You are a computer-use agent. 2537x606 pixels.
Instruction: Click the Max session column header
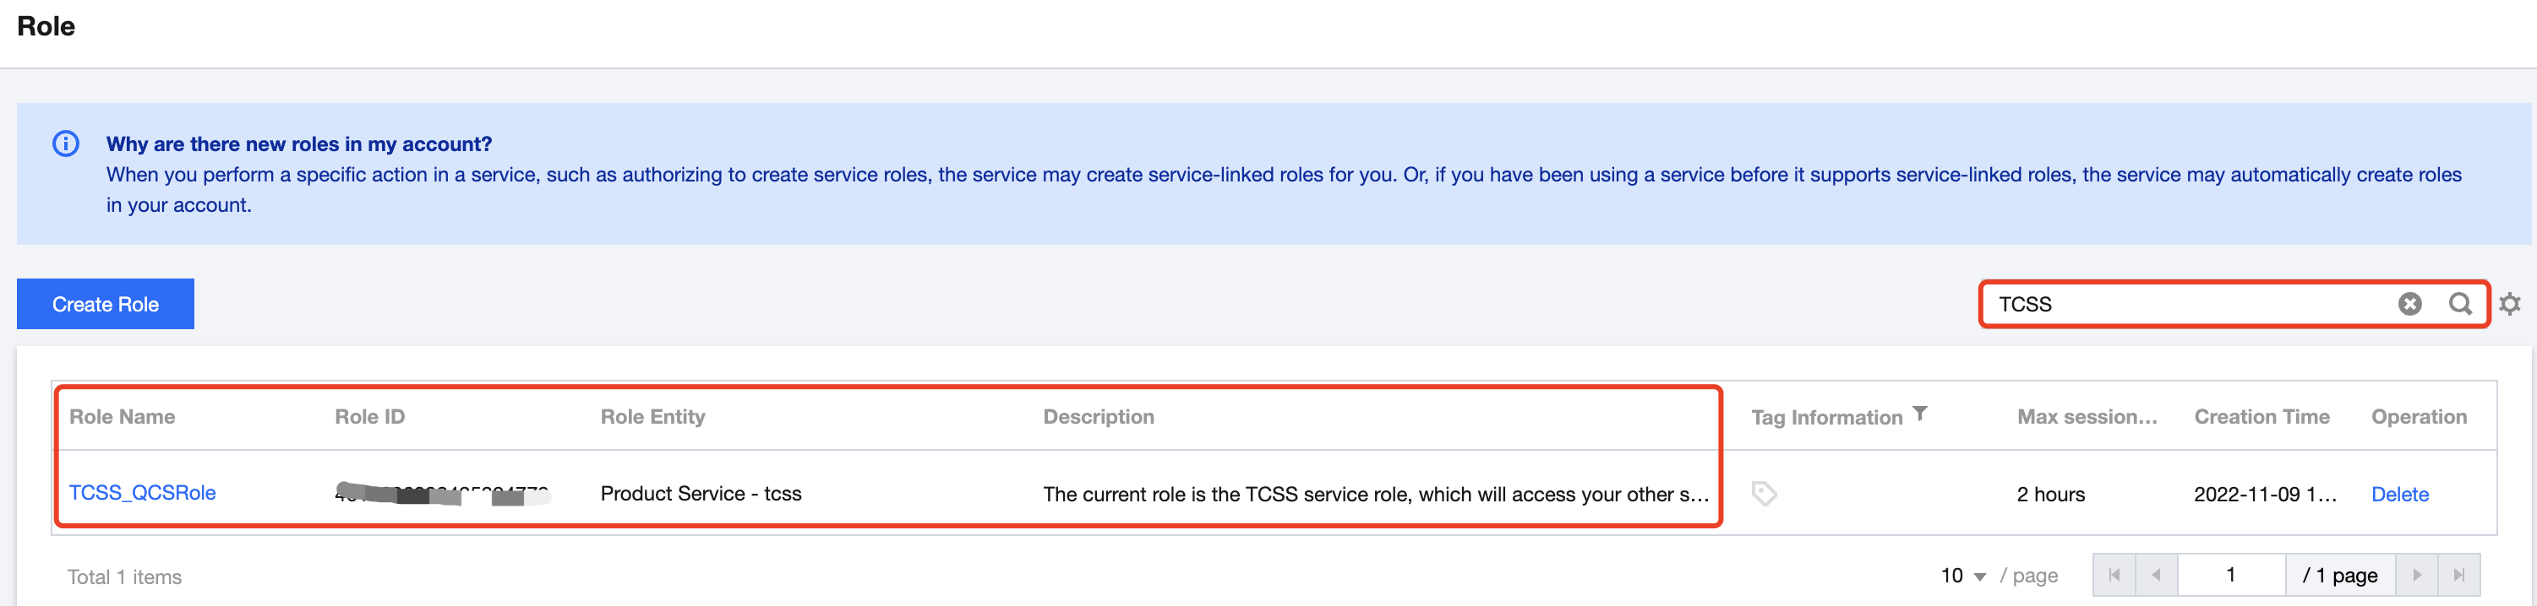[x=2086, y=416]
